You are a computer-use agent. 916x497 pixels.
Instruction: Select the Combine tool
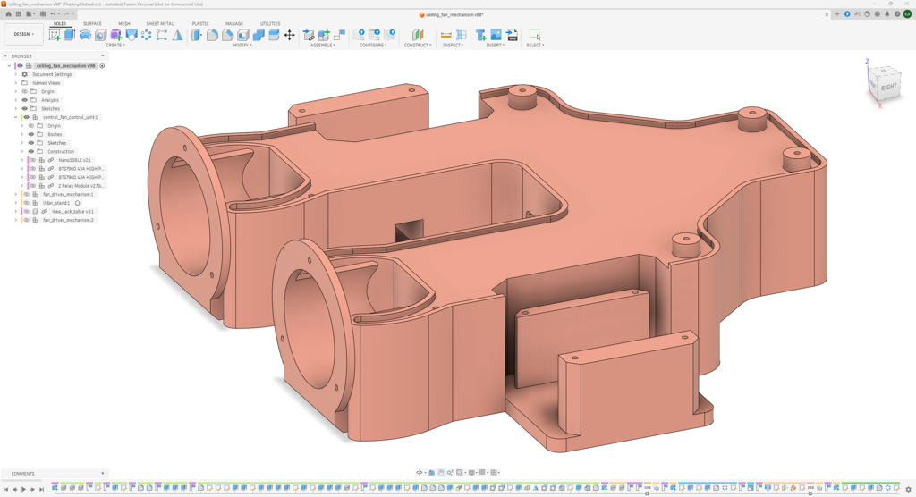(x=259, y=35)
